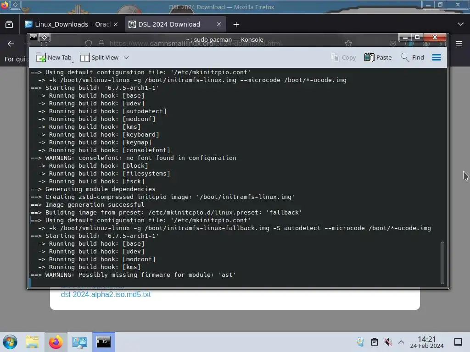
Task: Expand hidden system tray icons arrow
Action: (x=401, y=342)
